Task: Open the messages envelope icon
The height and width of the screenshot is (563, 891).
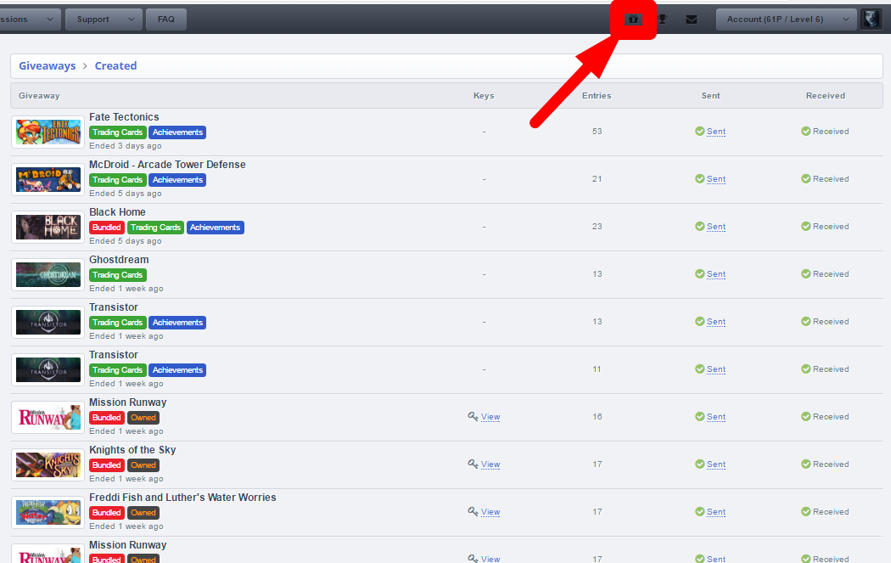Action: click(692, 20)
